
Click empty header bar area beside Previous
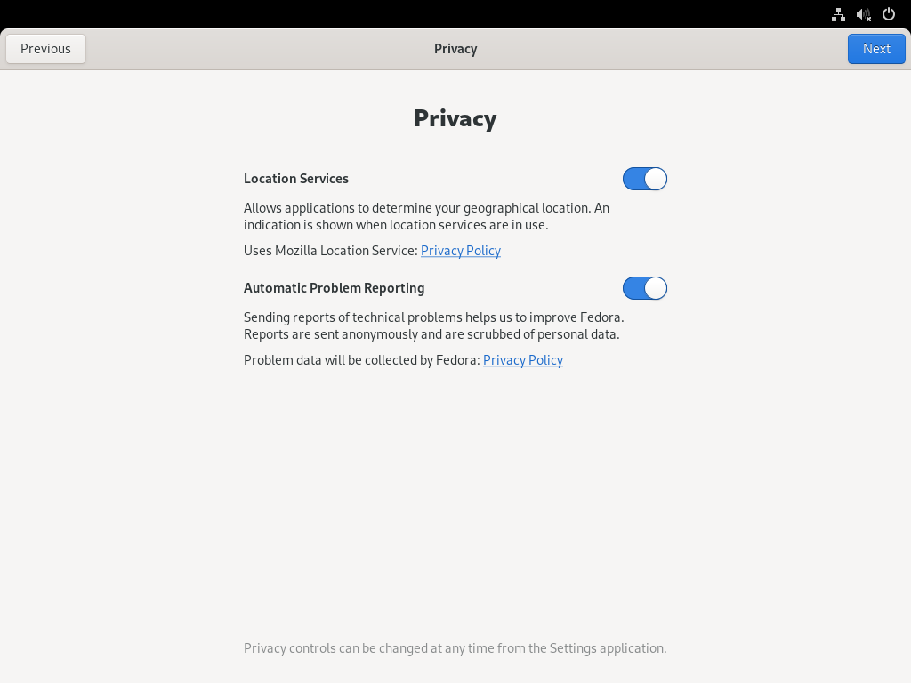pyautogui.click(x=222, y=49)
